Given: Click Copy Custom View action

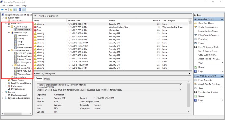Looking at the screenshot, I should coord(208,55).
